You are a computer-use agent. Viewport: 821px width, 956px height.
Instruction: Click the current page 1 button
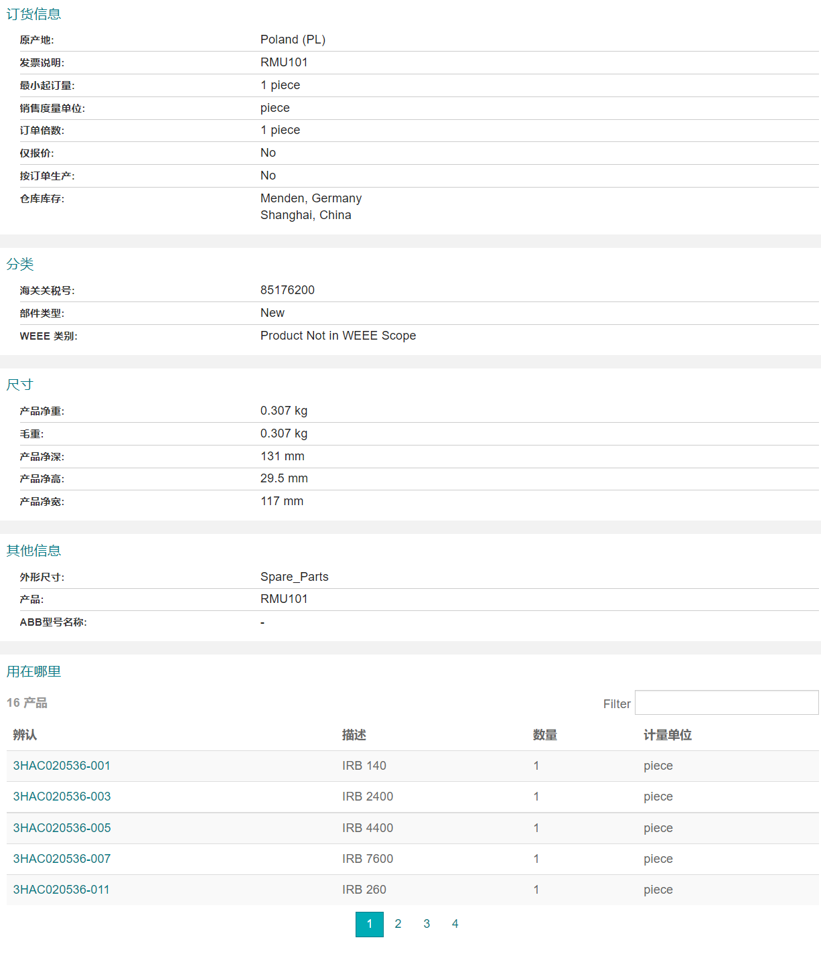tap(369, 924)
